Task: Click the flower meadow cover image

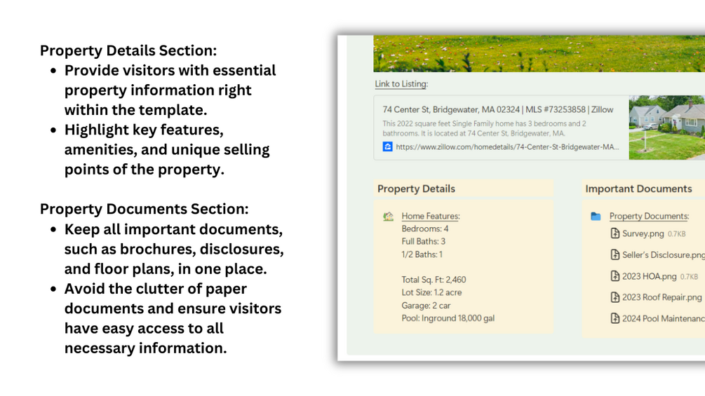Action: pyautogui.click(x=539, y=53)
